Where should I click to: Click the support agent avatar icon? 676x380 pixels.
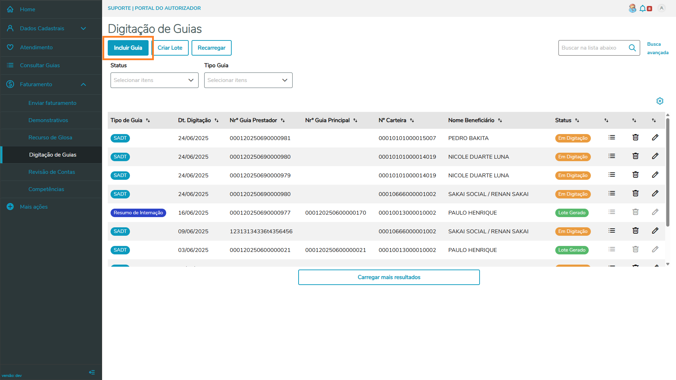[x=632, y=8]
